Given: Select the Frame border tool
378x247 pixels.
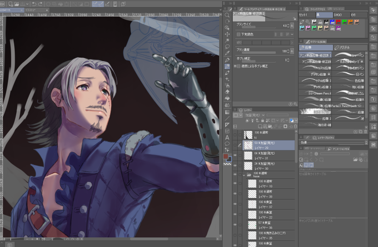Looking at the screenshot, I should tap(227, 131).
